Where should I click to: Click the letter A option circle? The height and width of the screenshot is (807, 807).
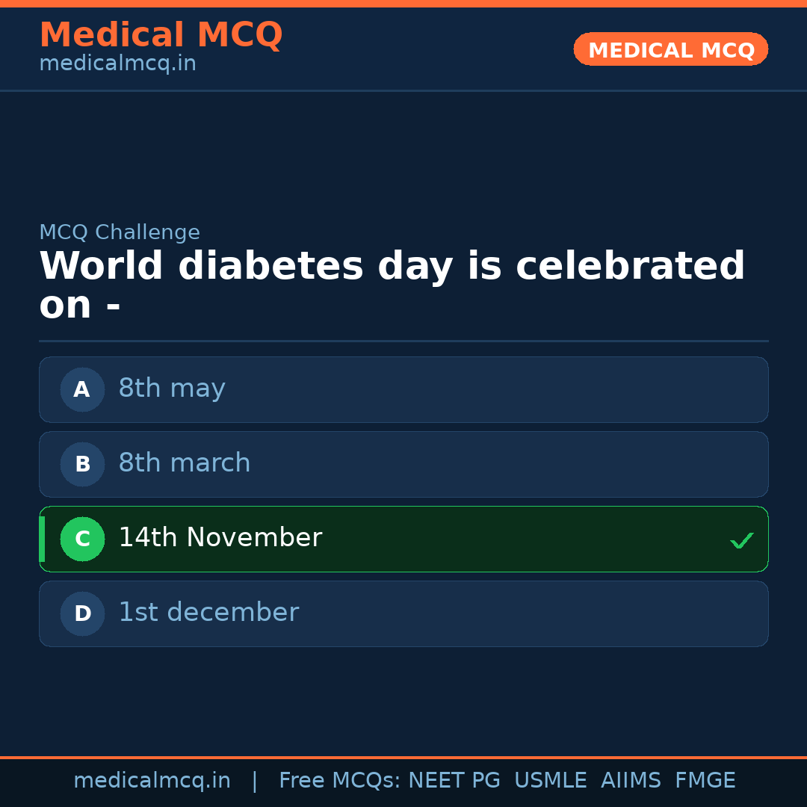pos(82,389)
